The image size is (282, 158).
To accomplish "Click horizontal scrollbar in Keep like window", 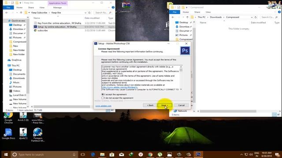I will (x=62, y=107).
